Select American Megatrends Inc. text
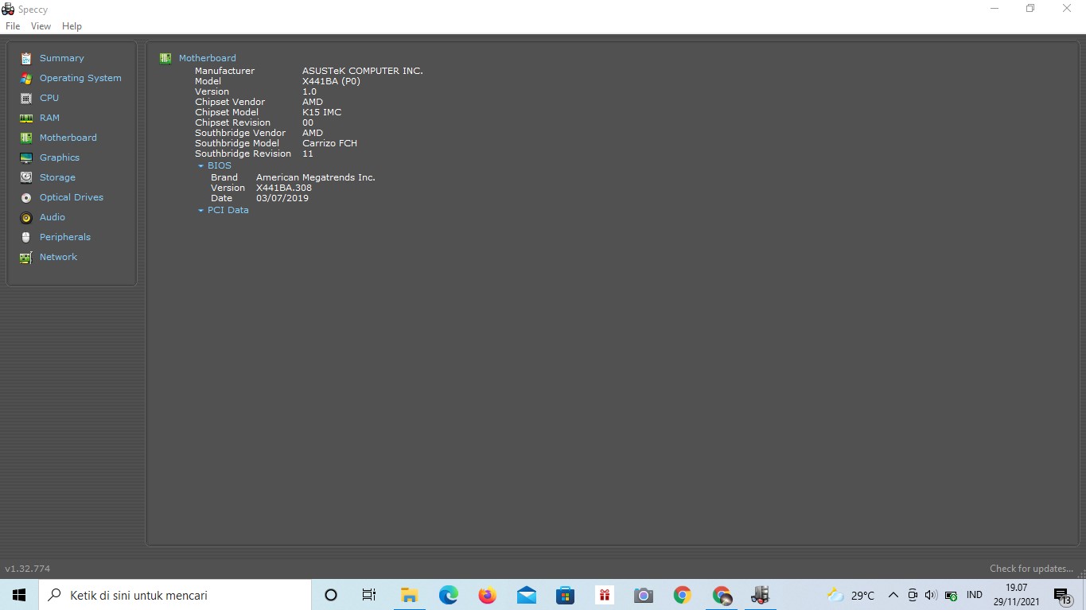1086x610 pixels. 316,177
